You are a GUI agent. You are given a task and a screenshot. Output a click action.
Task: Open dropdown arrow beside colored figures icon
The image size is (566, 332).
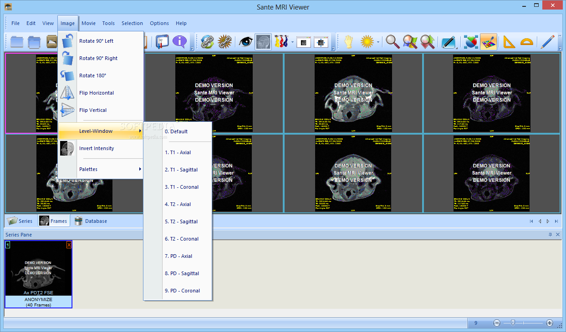[292, 42]
